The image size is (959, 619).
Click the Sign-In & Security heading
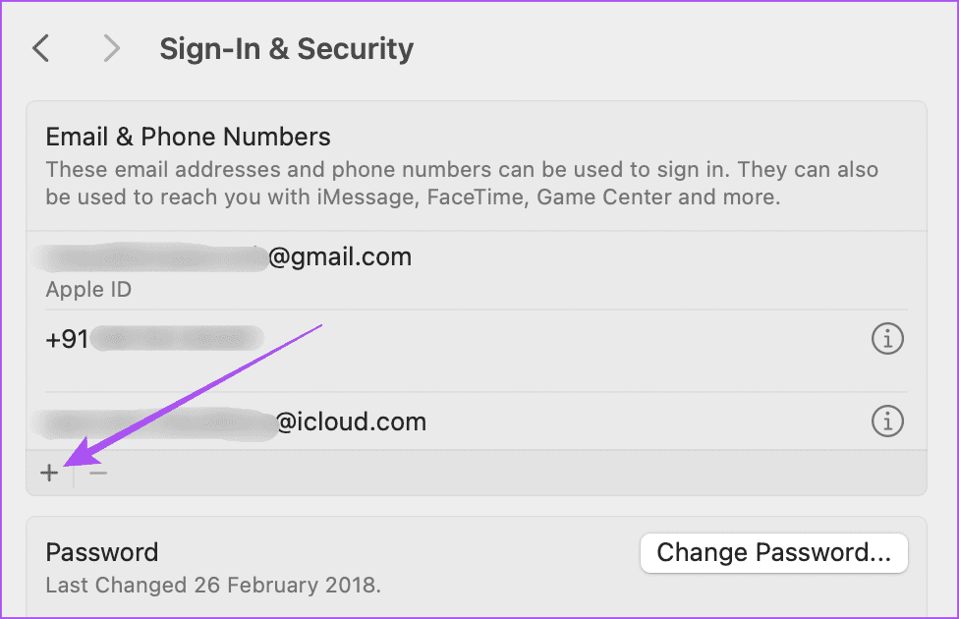[286, 48]
